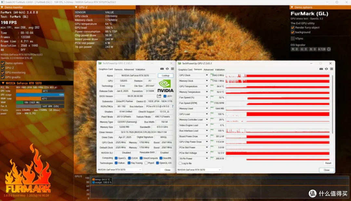
Task: Adjust OSI bgcolor G value slider
Action: [304, 49]
